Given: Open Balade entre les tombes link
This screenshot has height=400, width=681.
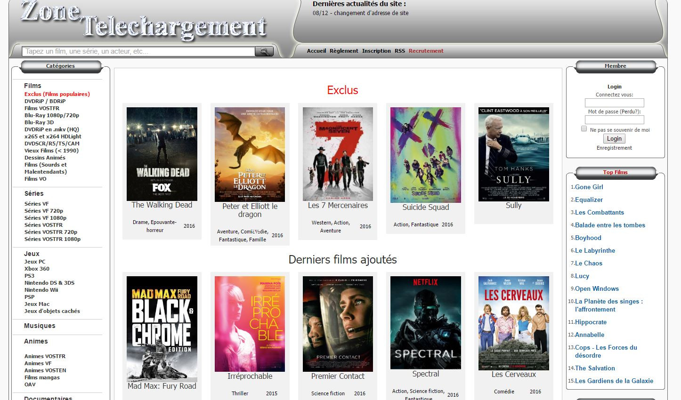Looking at the screenshot, I should (x=610, y=225).
